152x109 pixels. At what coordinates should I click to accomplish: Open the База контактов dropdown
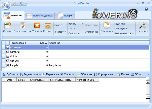pos(124,33)
